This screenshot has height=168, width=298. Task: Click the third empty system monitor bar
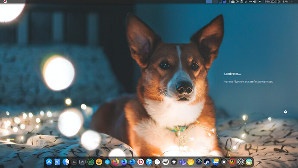coord(228,2)
